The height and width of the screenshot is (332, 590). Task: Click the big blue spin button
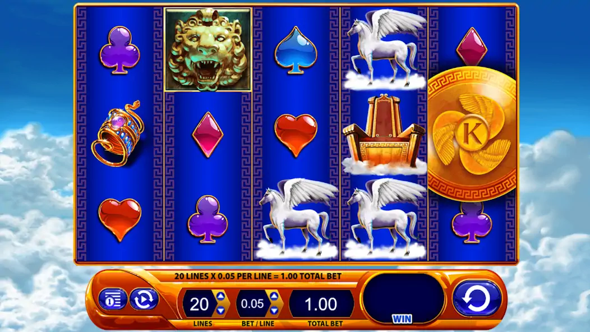(x=477, y=298)
